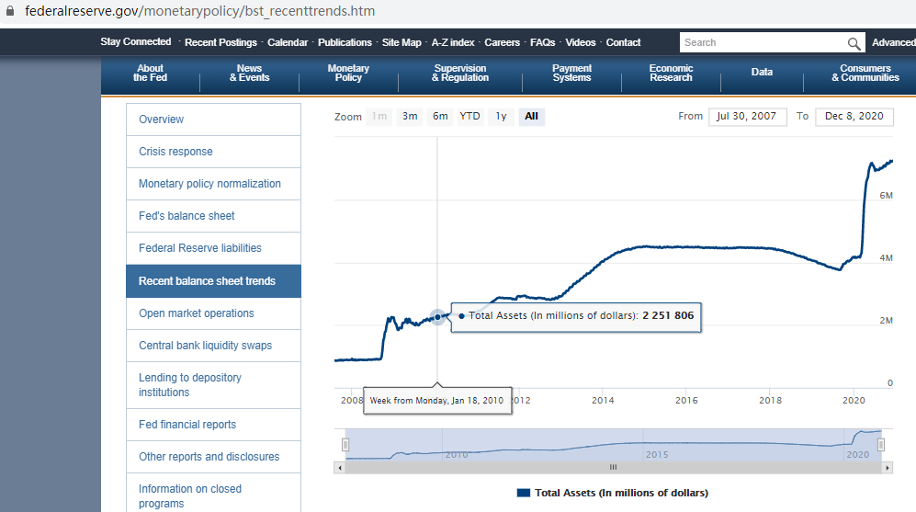Open the Site Map link
This screenshot has height=512, width=916.
pyautogui.click(x=401, y=42)
